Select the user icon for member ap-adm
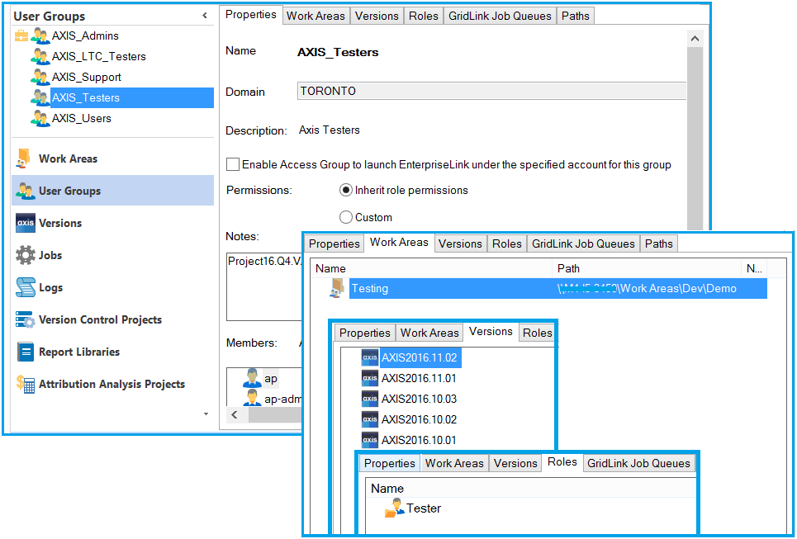 (252, 398)
